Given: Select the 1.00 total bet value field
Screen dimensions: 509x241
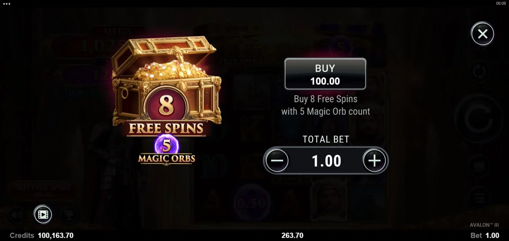Looking at the screenshot, I should pyautogui.click(x=326, y=161).
